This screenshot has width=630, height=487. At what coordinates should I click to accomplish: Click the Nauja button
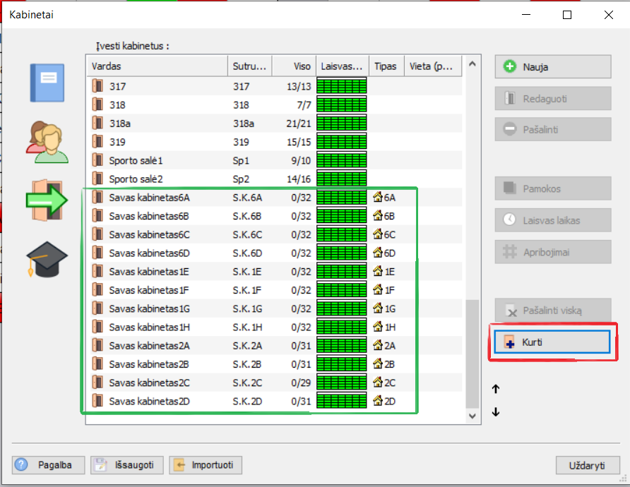click(x=552, y=67)
